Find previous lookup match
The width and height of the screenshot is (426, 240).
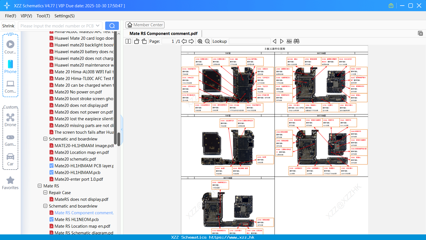click(274, 41)
